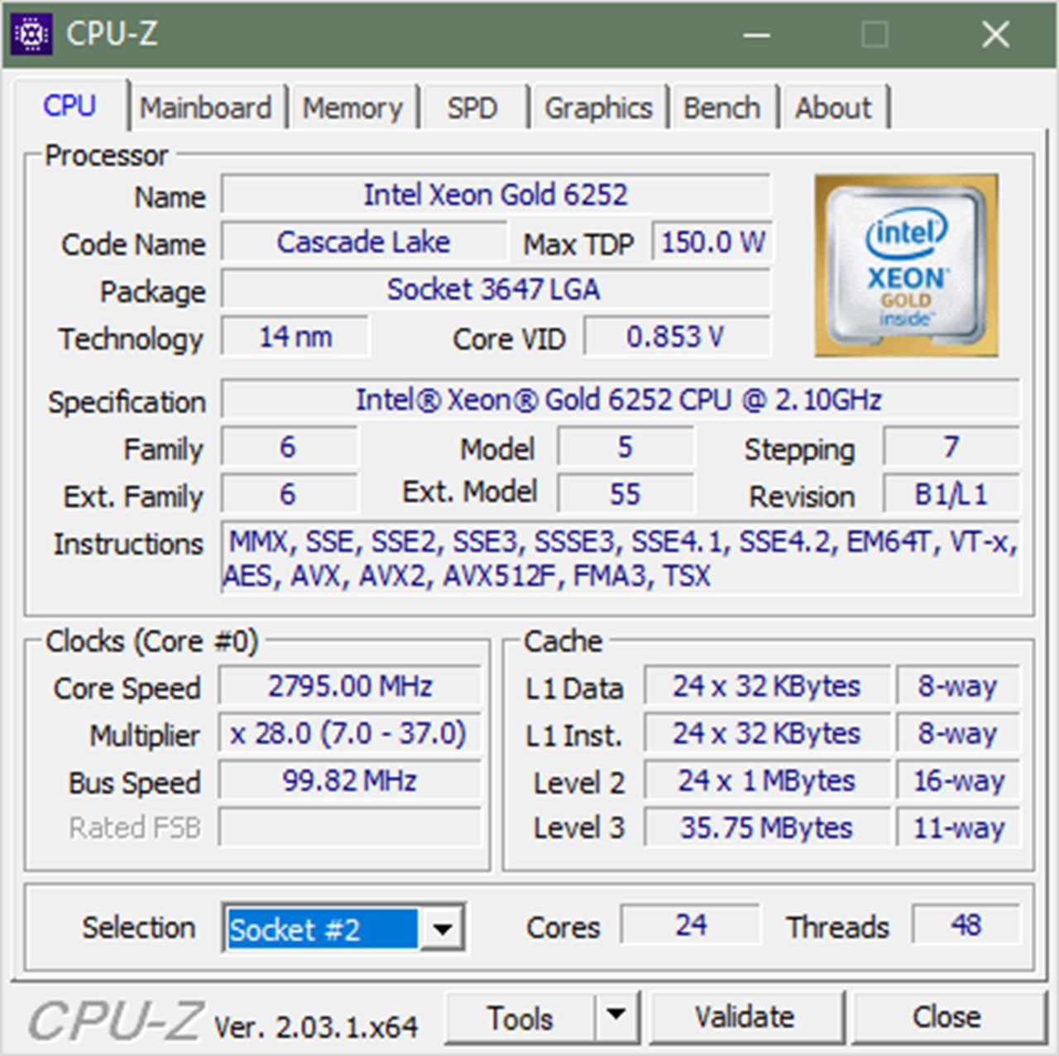This screenshot has height=1056, width=1059.
Task: Click L1 Inst. associativity 8-way
Action: (958, 733)
